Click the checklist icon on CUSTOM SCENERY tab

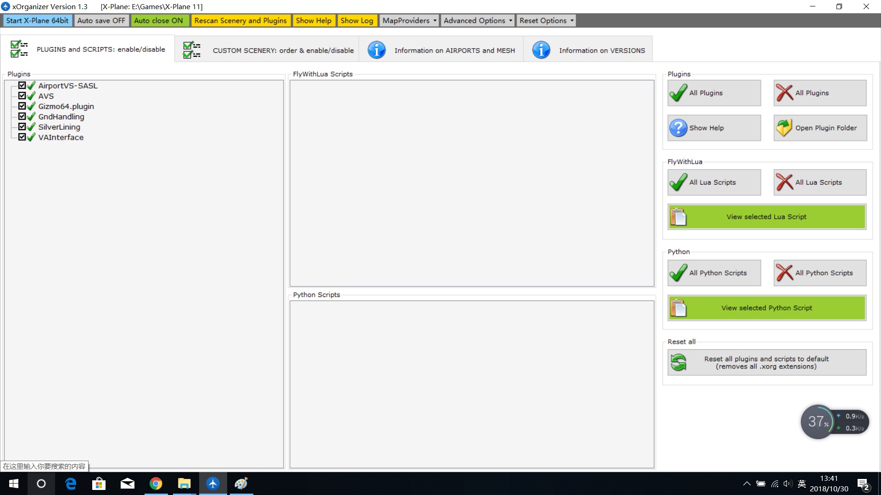pos(191,50)
